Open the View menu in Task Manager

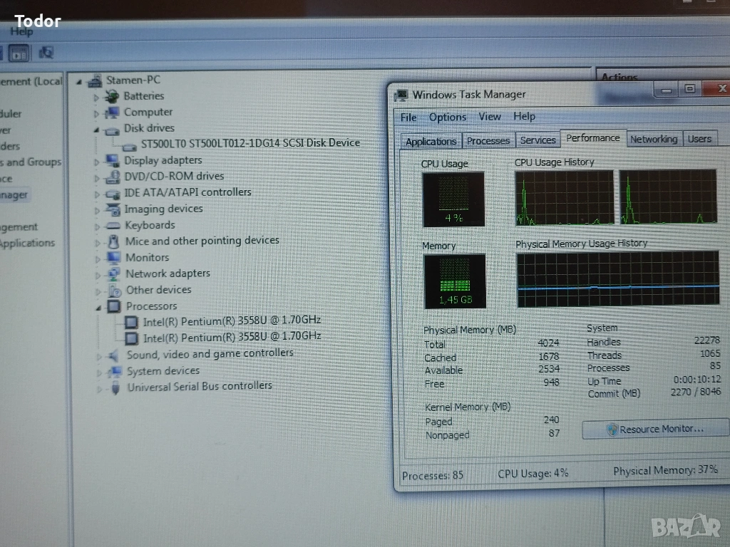coord(489,117)
